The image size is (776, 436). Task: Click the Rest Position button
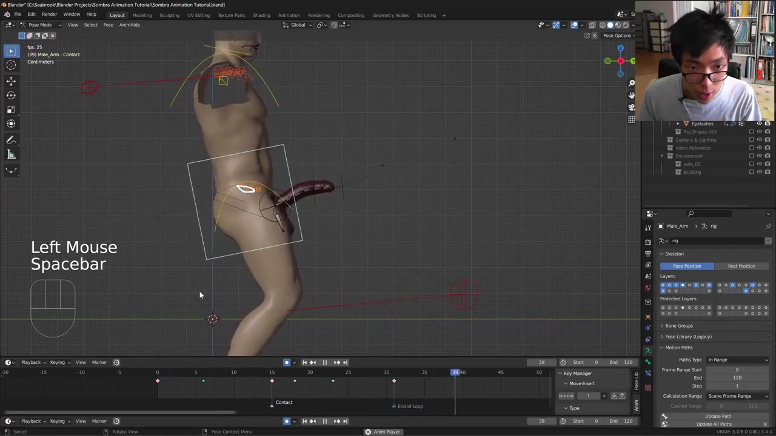coord(741,266)
